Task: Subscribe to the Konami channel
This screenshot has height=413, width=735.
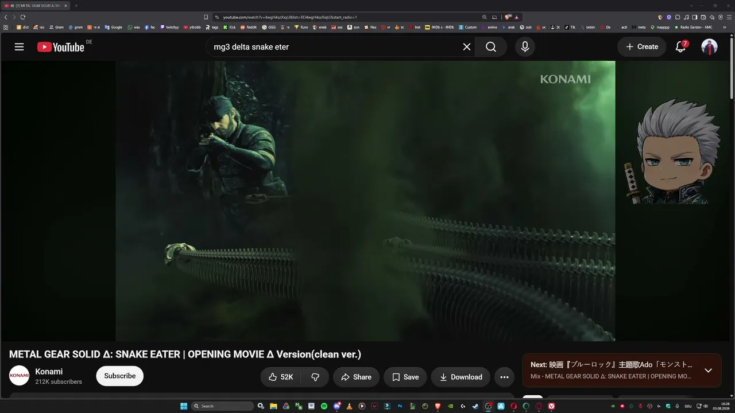Action: click(x=120, y=376)
